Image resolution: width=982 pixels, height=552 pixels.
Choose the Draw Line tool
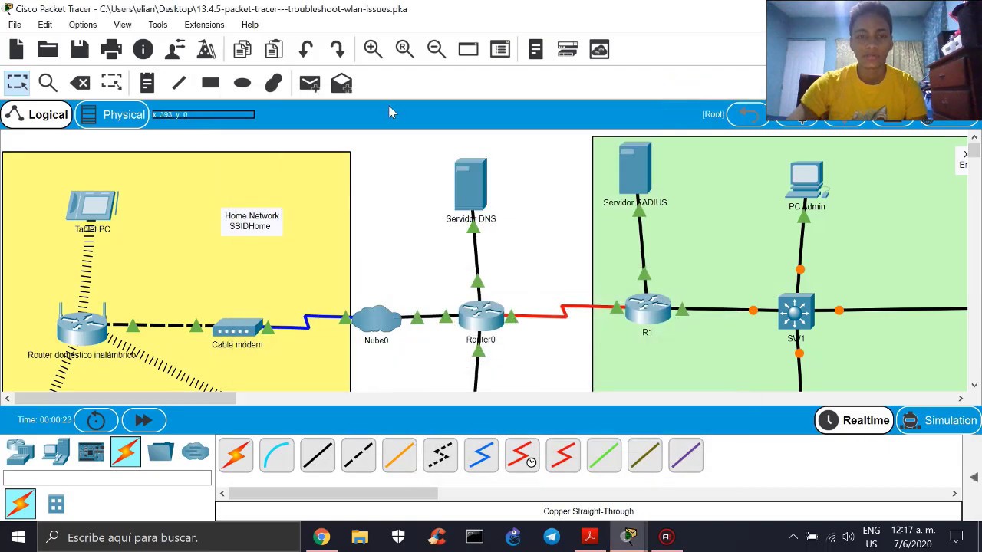tap(179, 83)
